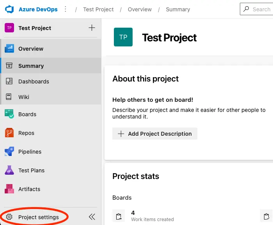Viewport: 273px width, 225px height.
Task: Click the Project settings gear icon
Action: pyautogui.click(x=9, y=217)
